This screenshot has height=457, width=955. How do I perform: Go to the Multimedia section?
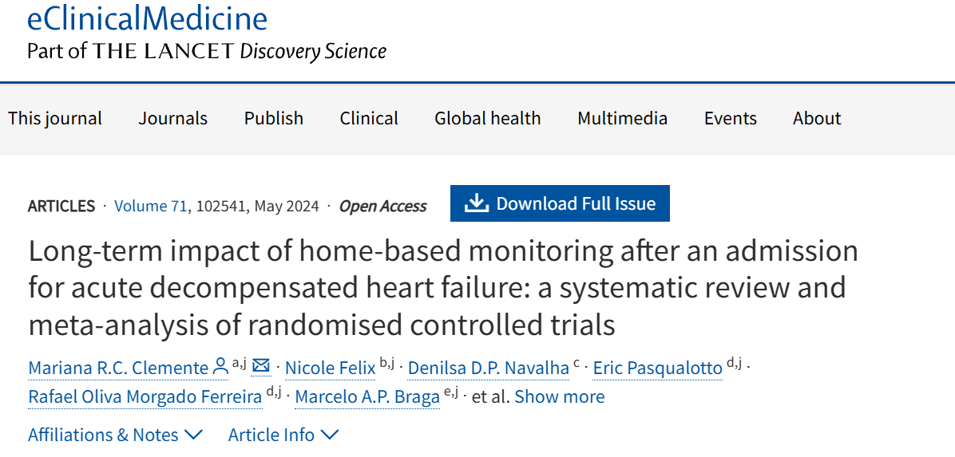(622, 118)
